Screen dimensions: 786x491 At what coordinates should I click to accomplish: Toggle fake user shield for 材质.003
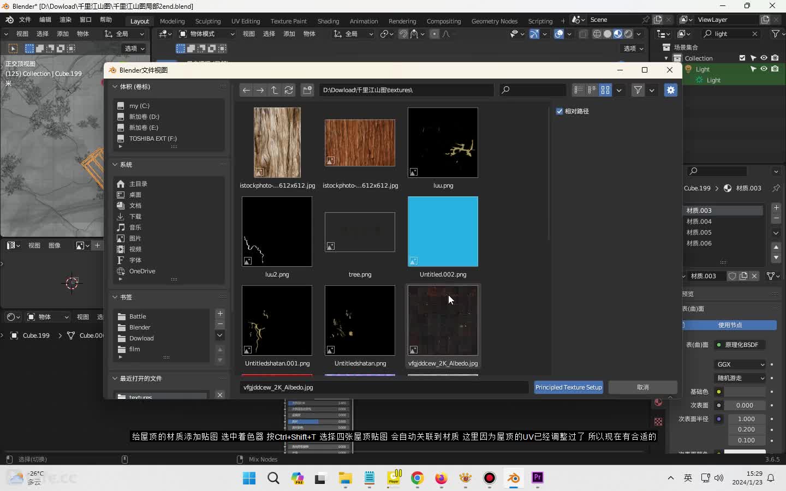pyautogui.click(x=733, y=276)
